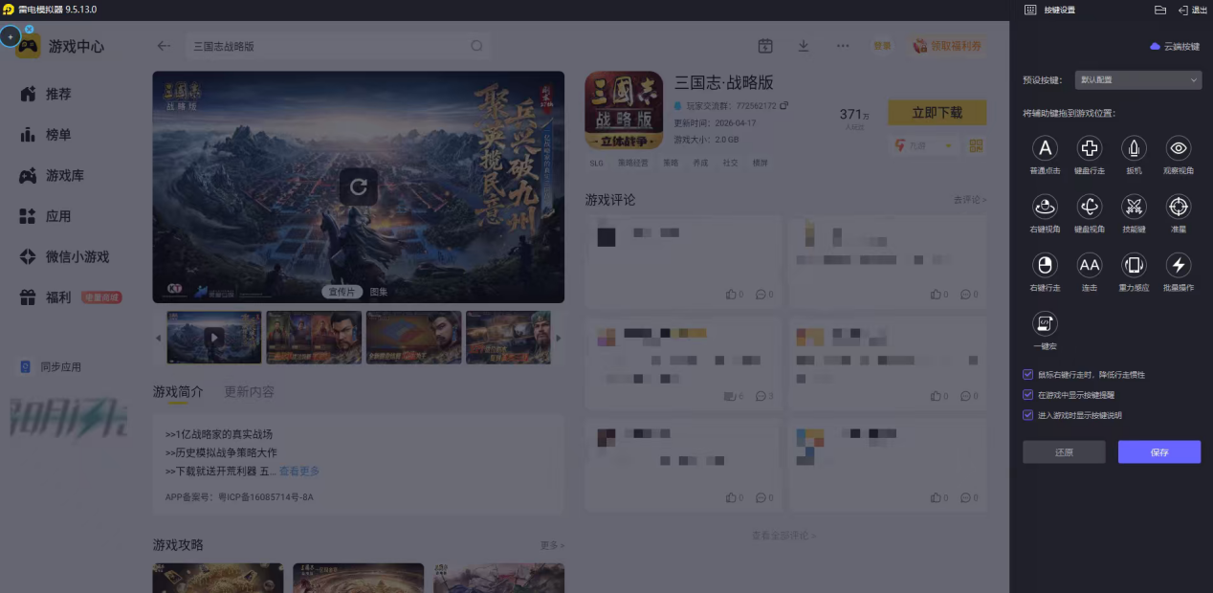The image size is (1213, 593).
Task: Toggle 在游戏中显示按键提醒 checkbox
Action: click(1027, 395)
